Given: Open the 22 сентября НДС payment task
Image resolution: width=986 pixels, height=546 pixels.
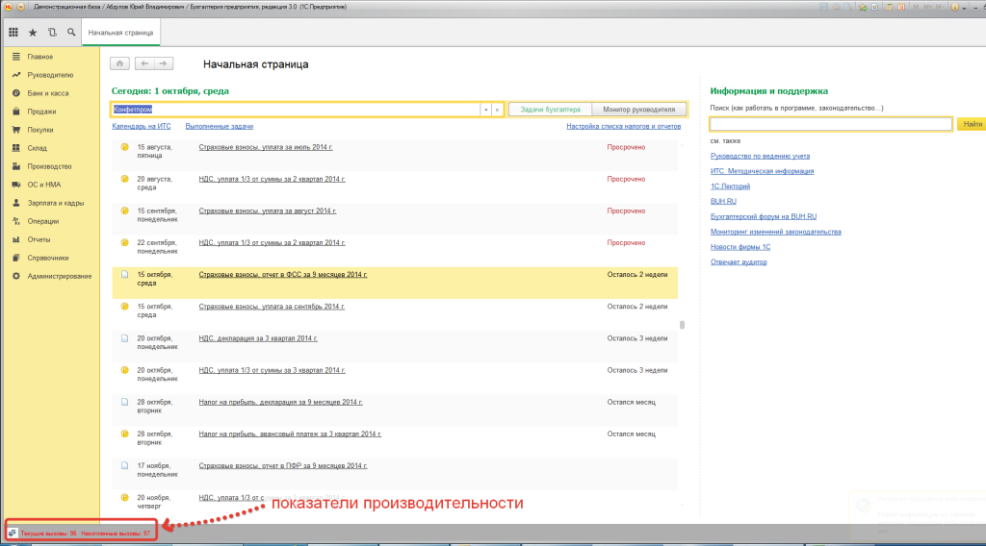Looking at the screenshot, I should coord(272,242).
